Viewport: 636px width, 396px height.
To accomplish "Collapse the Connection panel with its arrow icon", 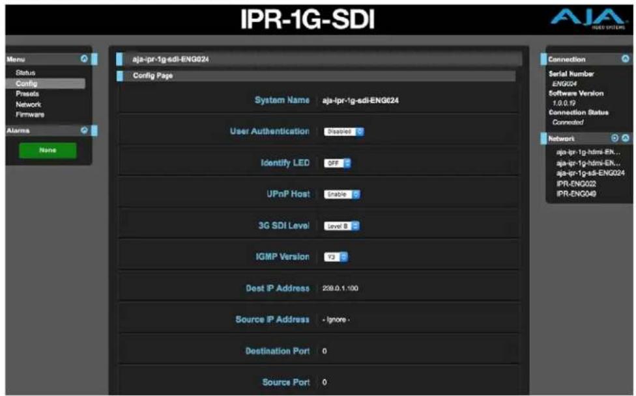I will [626, 59].
